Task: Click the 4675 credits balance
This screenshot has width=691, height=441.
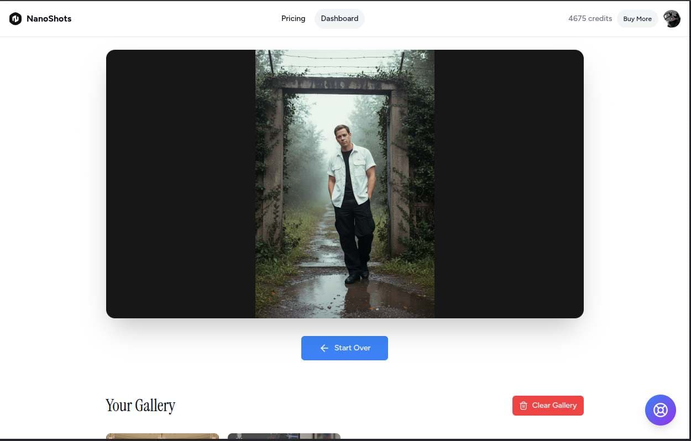Action: click(590, 19)
